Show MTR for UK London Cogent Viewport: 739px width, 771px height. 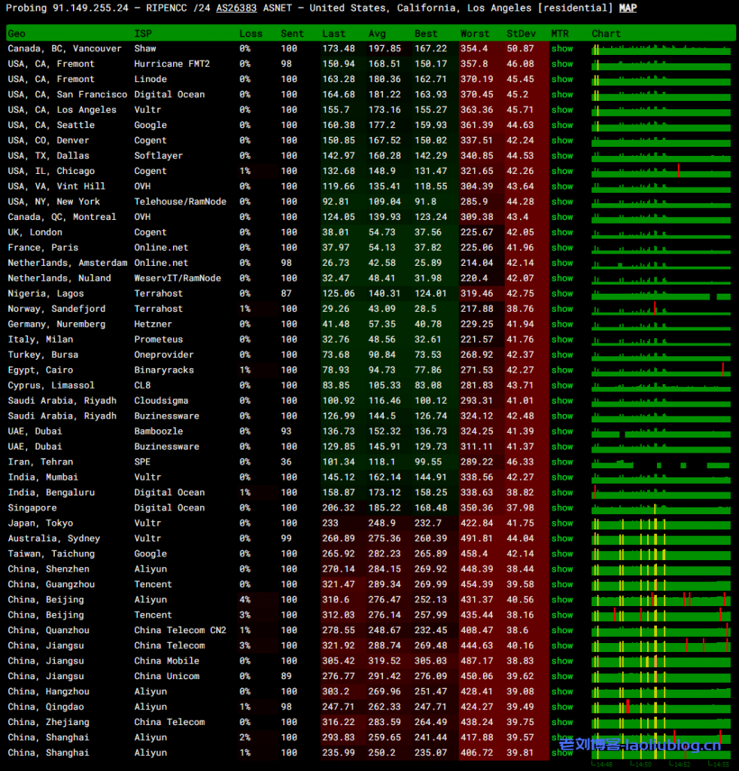pyautogui.click(x=561, y=233)
